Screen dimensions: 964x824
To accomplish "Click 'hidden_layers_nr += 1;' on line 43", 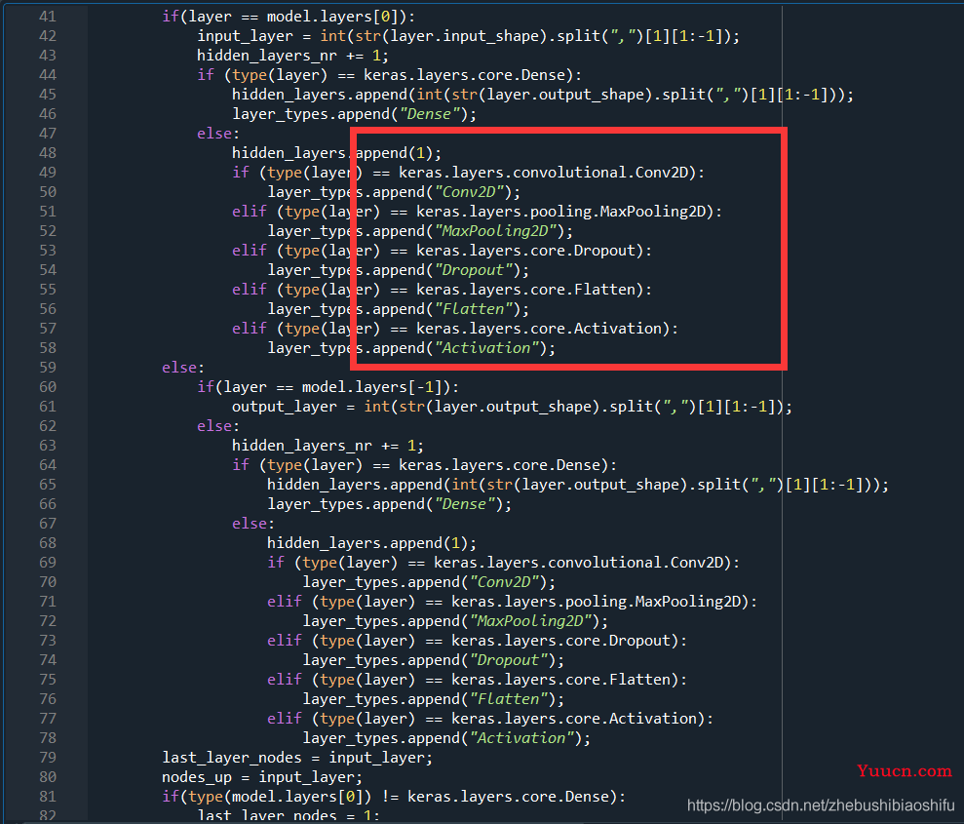I will coord(292,56).
